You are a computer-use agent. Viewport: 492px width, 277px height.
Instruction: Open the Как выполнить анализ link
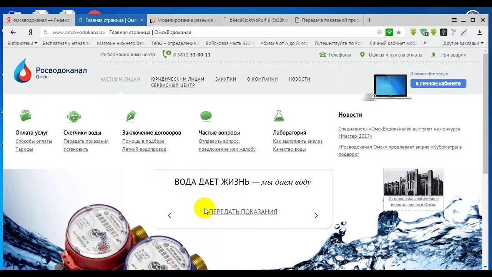click(298, 141)
